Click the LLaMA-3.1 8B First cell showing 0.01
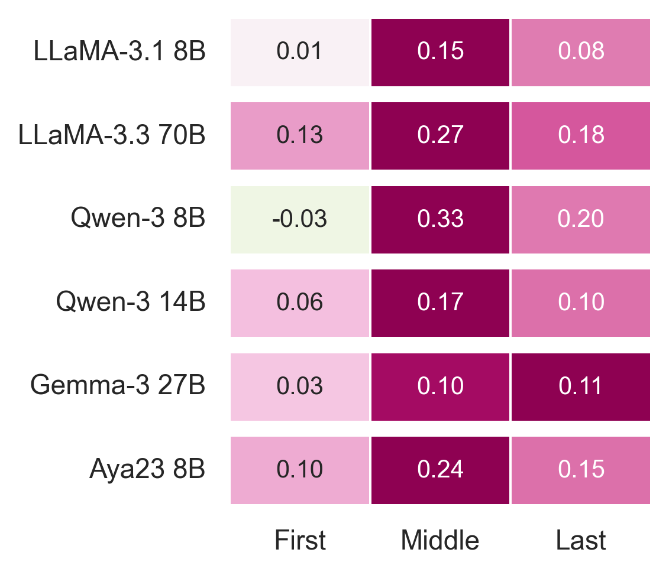 300,52
